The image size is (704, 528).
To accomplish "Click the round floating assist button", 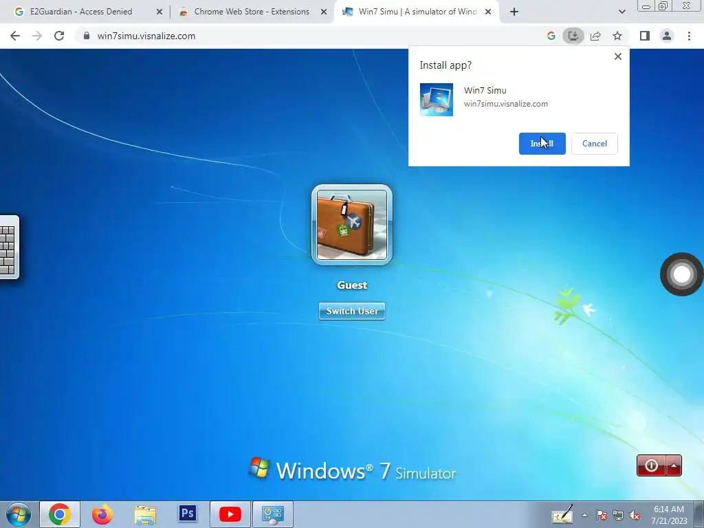I will click(681, 274).
